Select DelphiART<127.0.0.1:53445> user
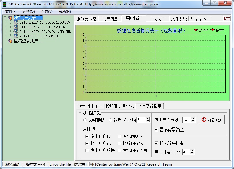The image size is (234, 169). pyautogui.click(x=45, y=22)
